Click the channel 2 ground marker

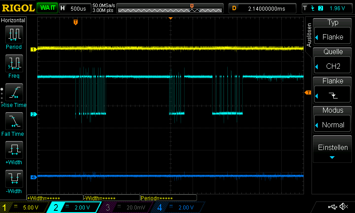[x=34, y=114]
